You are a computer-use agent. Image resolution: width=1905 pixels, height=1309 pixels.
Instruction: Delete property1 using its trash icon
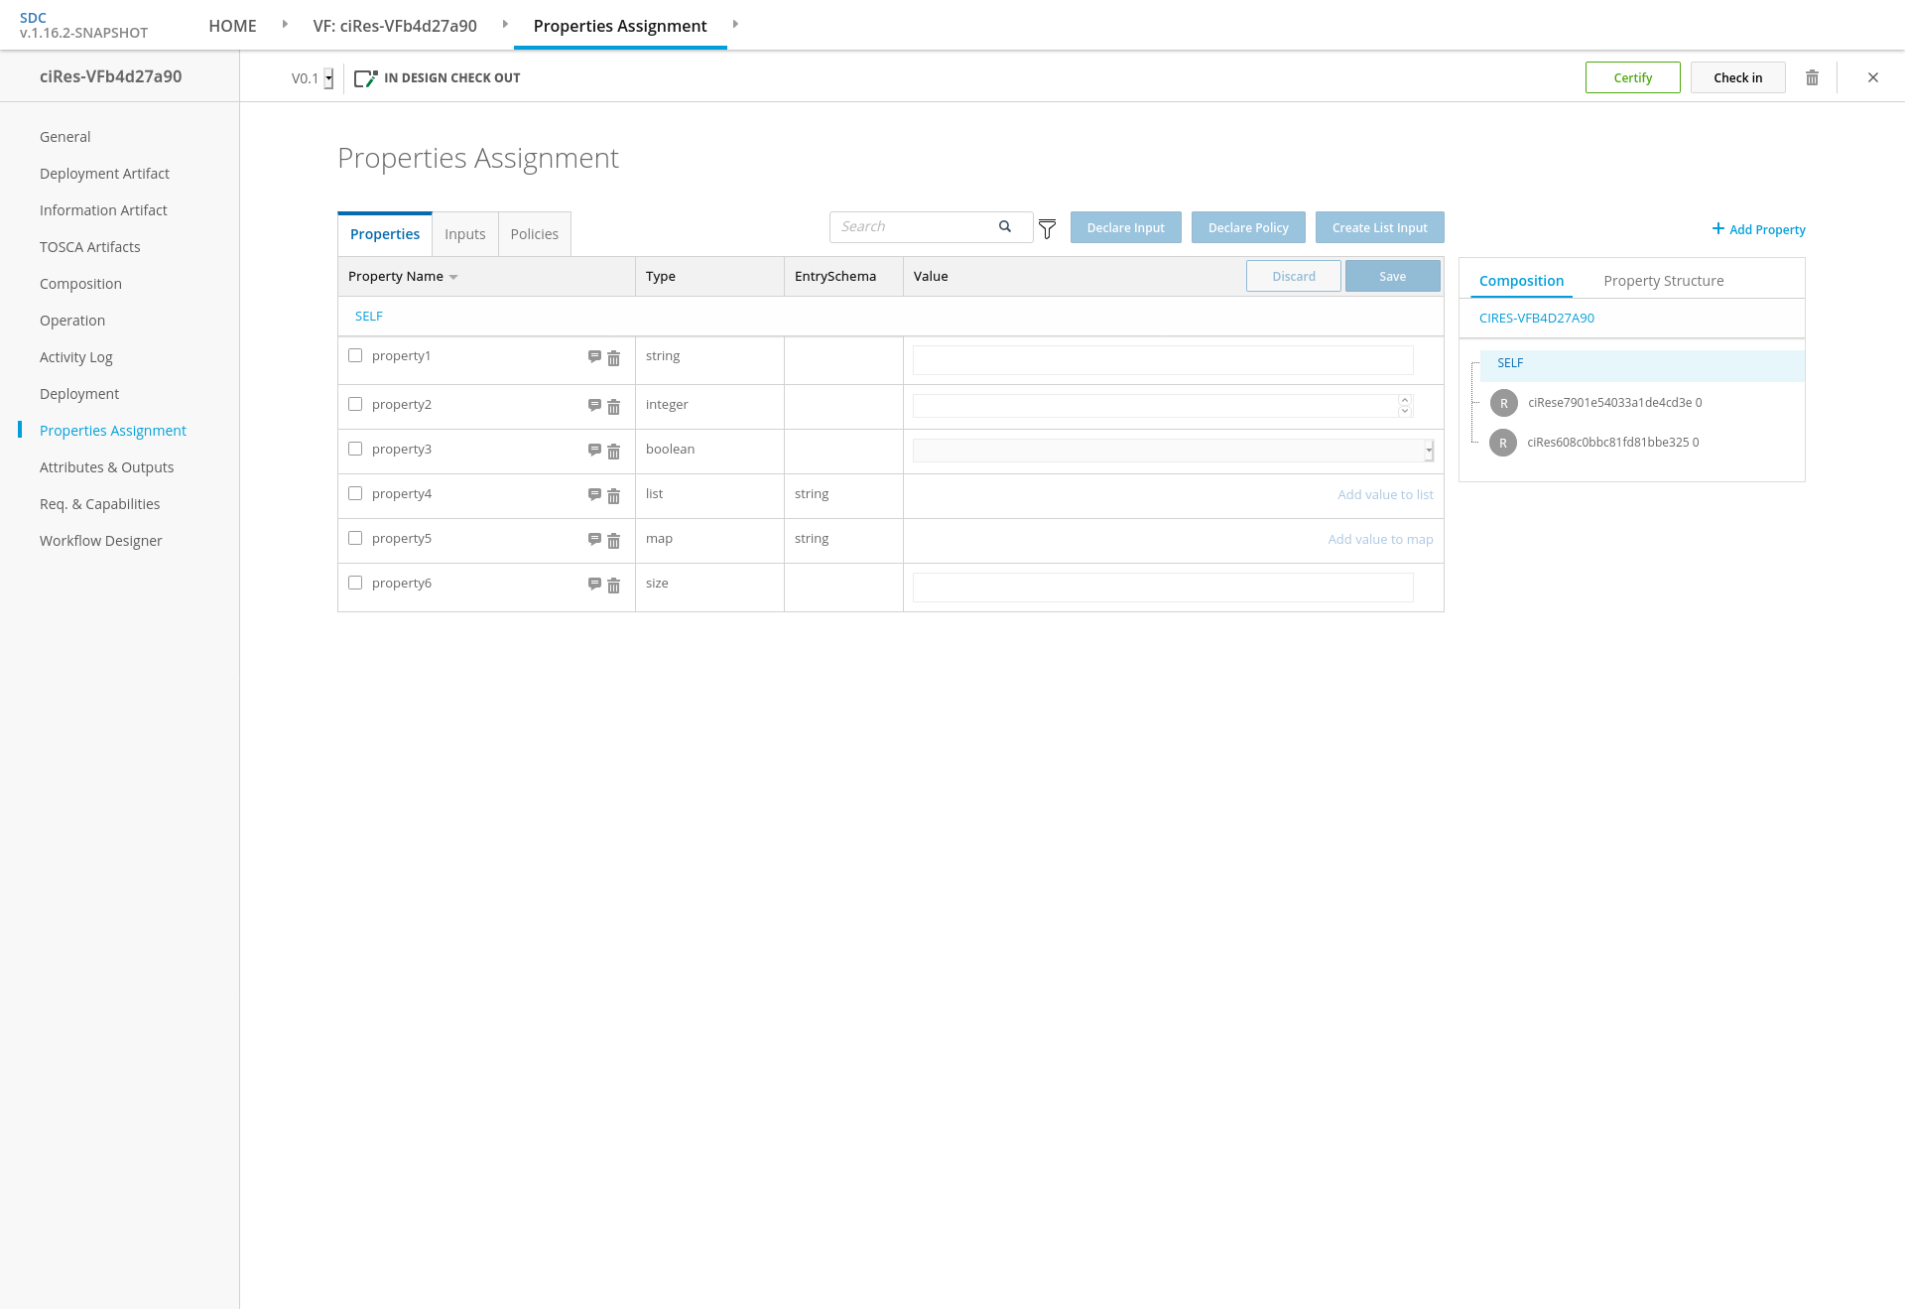tap(613, 358)
